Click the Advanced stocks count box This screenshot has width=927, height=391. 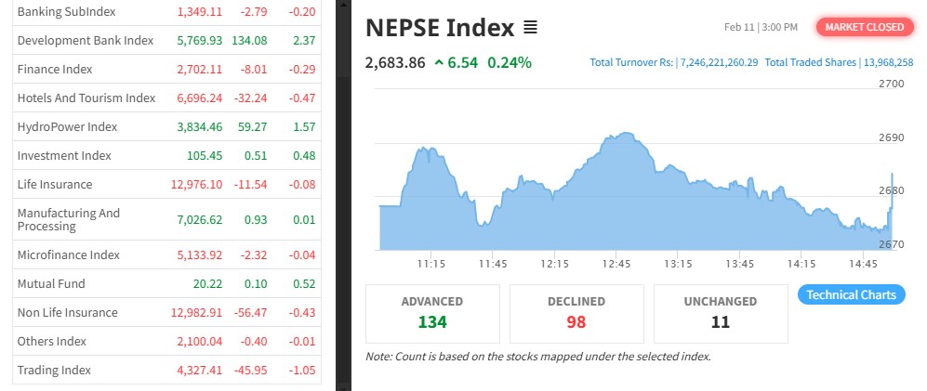[432, 313]
